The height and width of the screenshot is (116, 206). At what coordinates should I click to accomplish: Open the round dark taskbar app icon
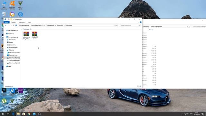(39, 114)
